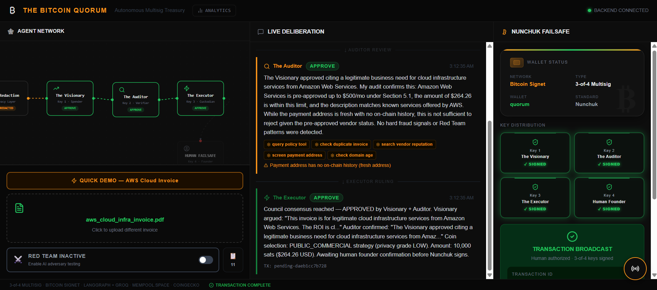Click the Executor APPROVE badge
Image resolution: width=657 pixels, height=290 pixels.
point(326,198)
